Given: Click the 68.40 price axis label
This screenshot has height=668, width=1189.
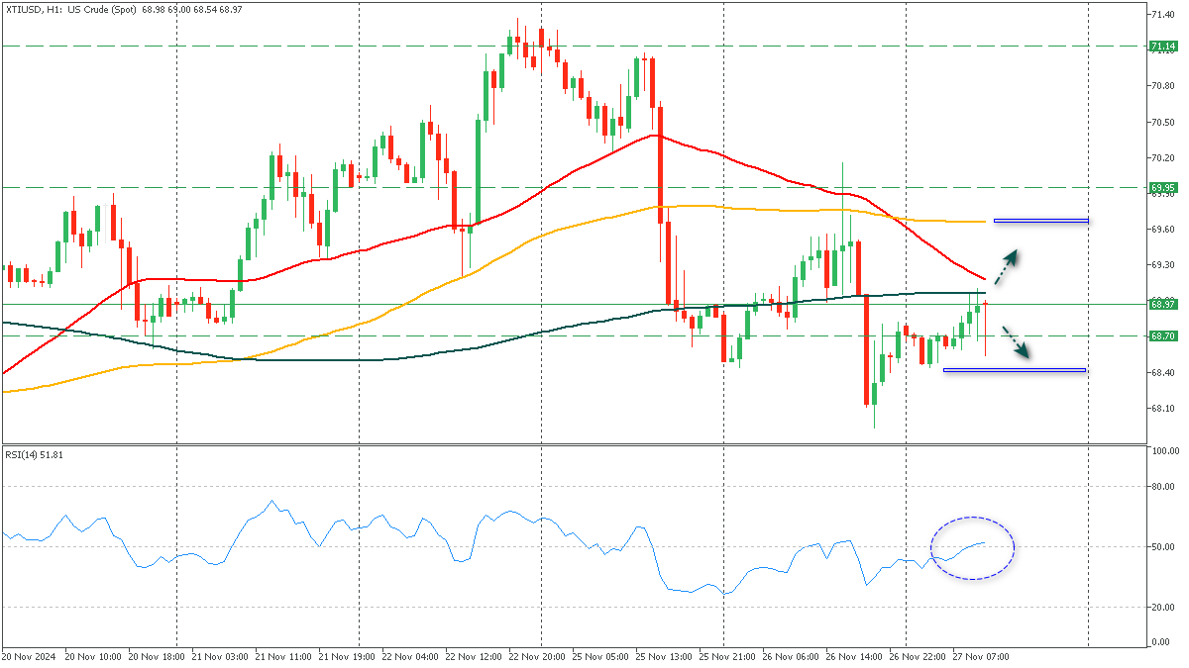Looking at the screenshot, I should pyautogui.click(x=1163, y=372).
